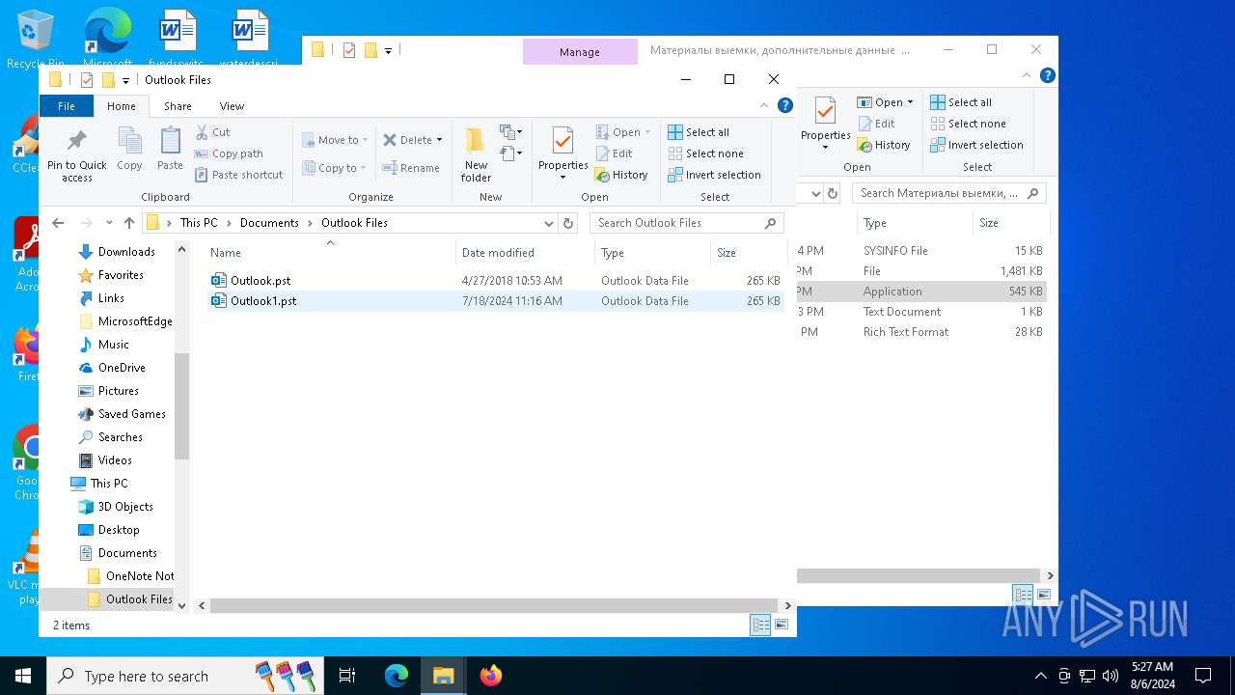Collapse the ribbon with the chevron

[x=765, y=106]
